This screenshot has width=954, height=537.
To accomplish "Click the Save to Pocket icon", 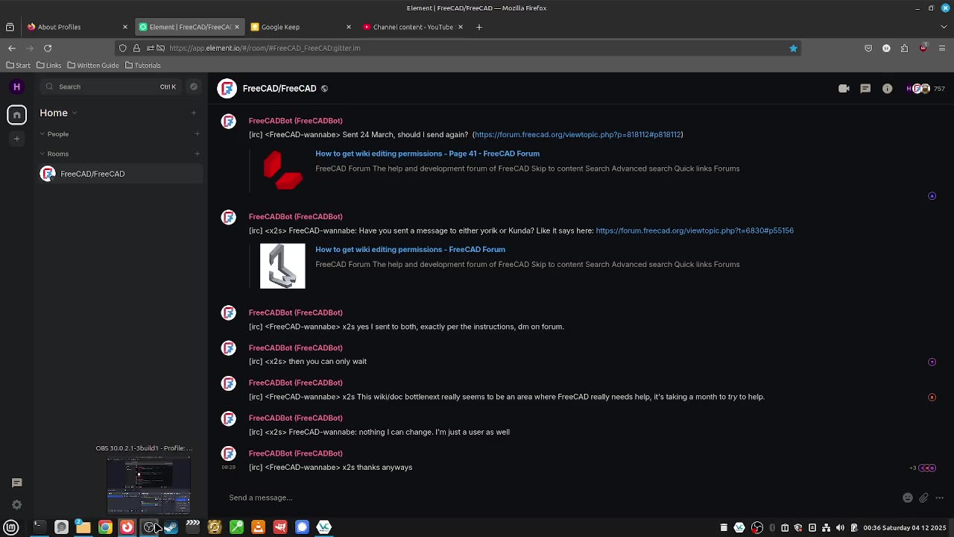I will 868,48.
